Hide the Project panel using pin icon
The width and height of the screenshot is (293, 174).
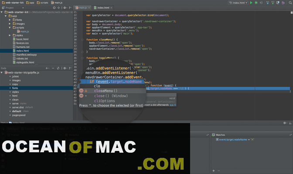(70, 8)
